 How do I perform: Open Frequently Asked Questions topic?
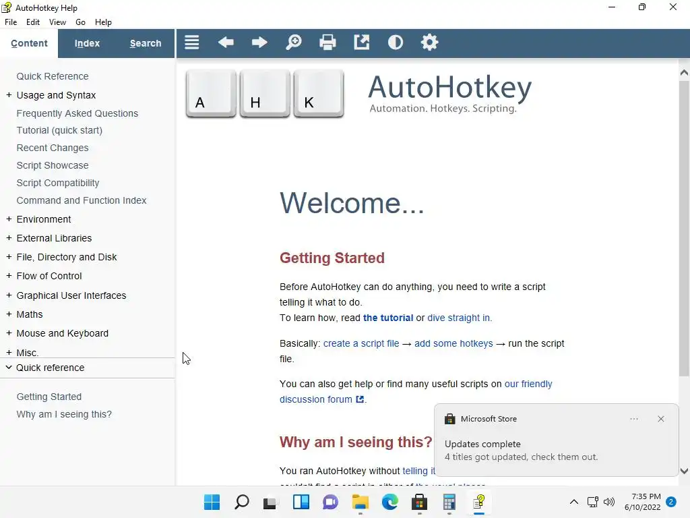click(x=77, y=113)
